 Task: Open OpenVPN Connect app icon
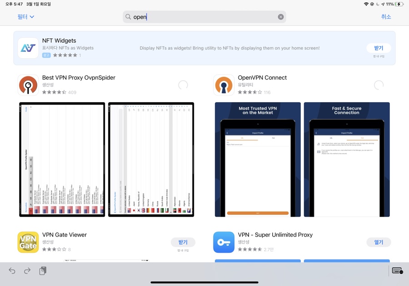tap(224, 85)
